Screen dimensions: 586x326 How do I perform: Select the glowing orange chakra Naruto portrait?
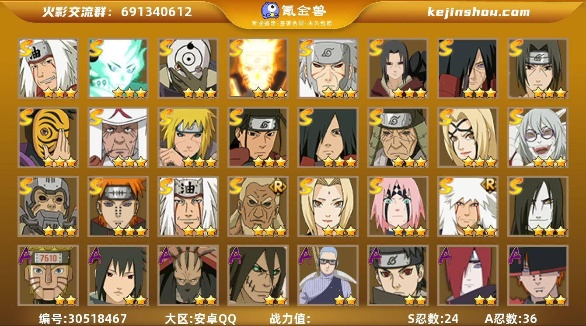pos(258,68)
